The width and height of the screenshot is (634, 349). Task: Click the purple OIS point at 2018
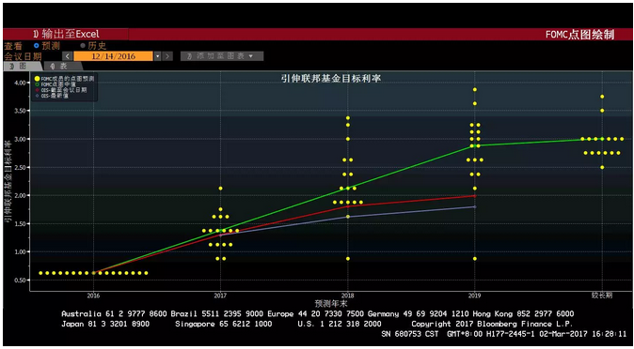click(x=348, y=217)
